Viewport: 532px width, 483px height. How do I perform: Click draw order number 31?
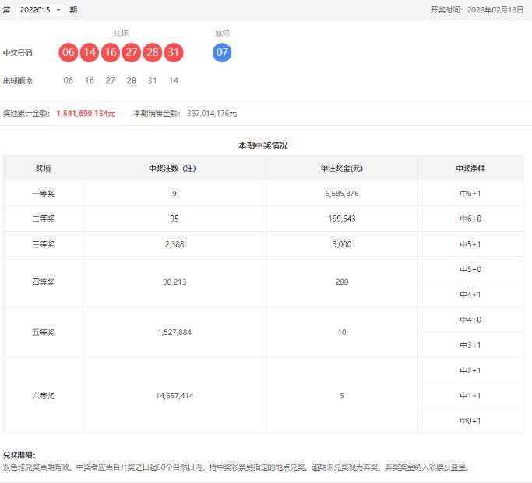tap(153, 81)
